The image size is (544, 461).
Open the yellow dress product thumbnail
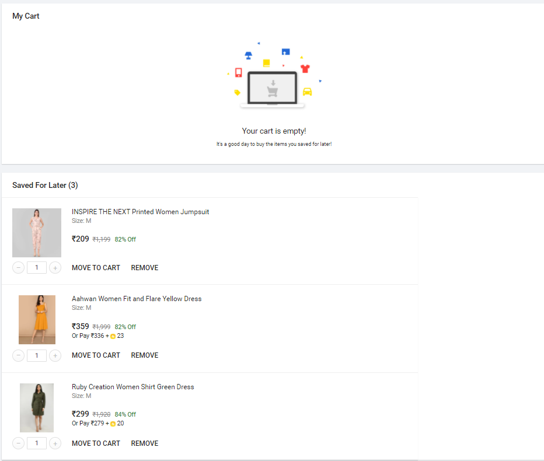coord(37,320)
